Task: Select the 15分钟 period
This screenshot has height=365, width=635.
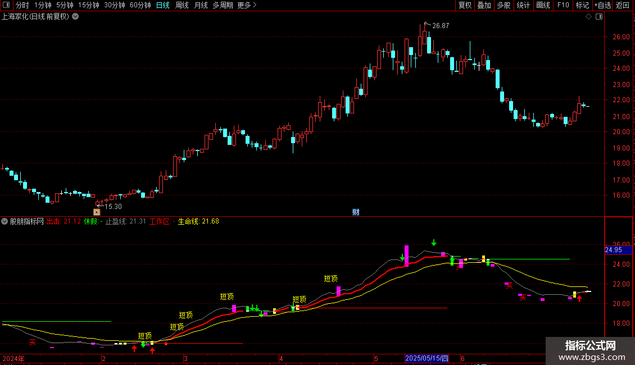Action: [x=89, y=5]
